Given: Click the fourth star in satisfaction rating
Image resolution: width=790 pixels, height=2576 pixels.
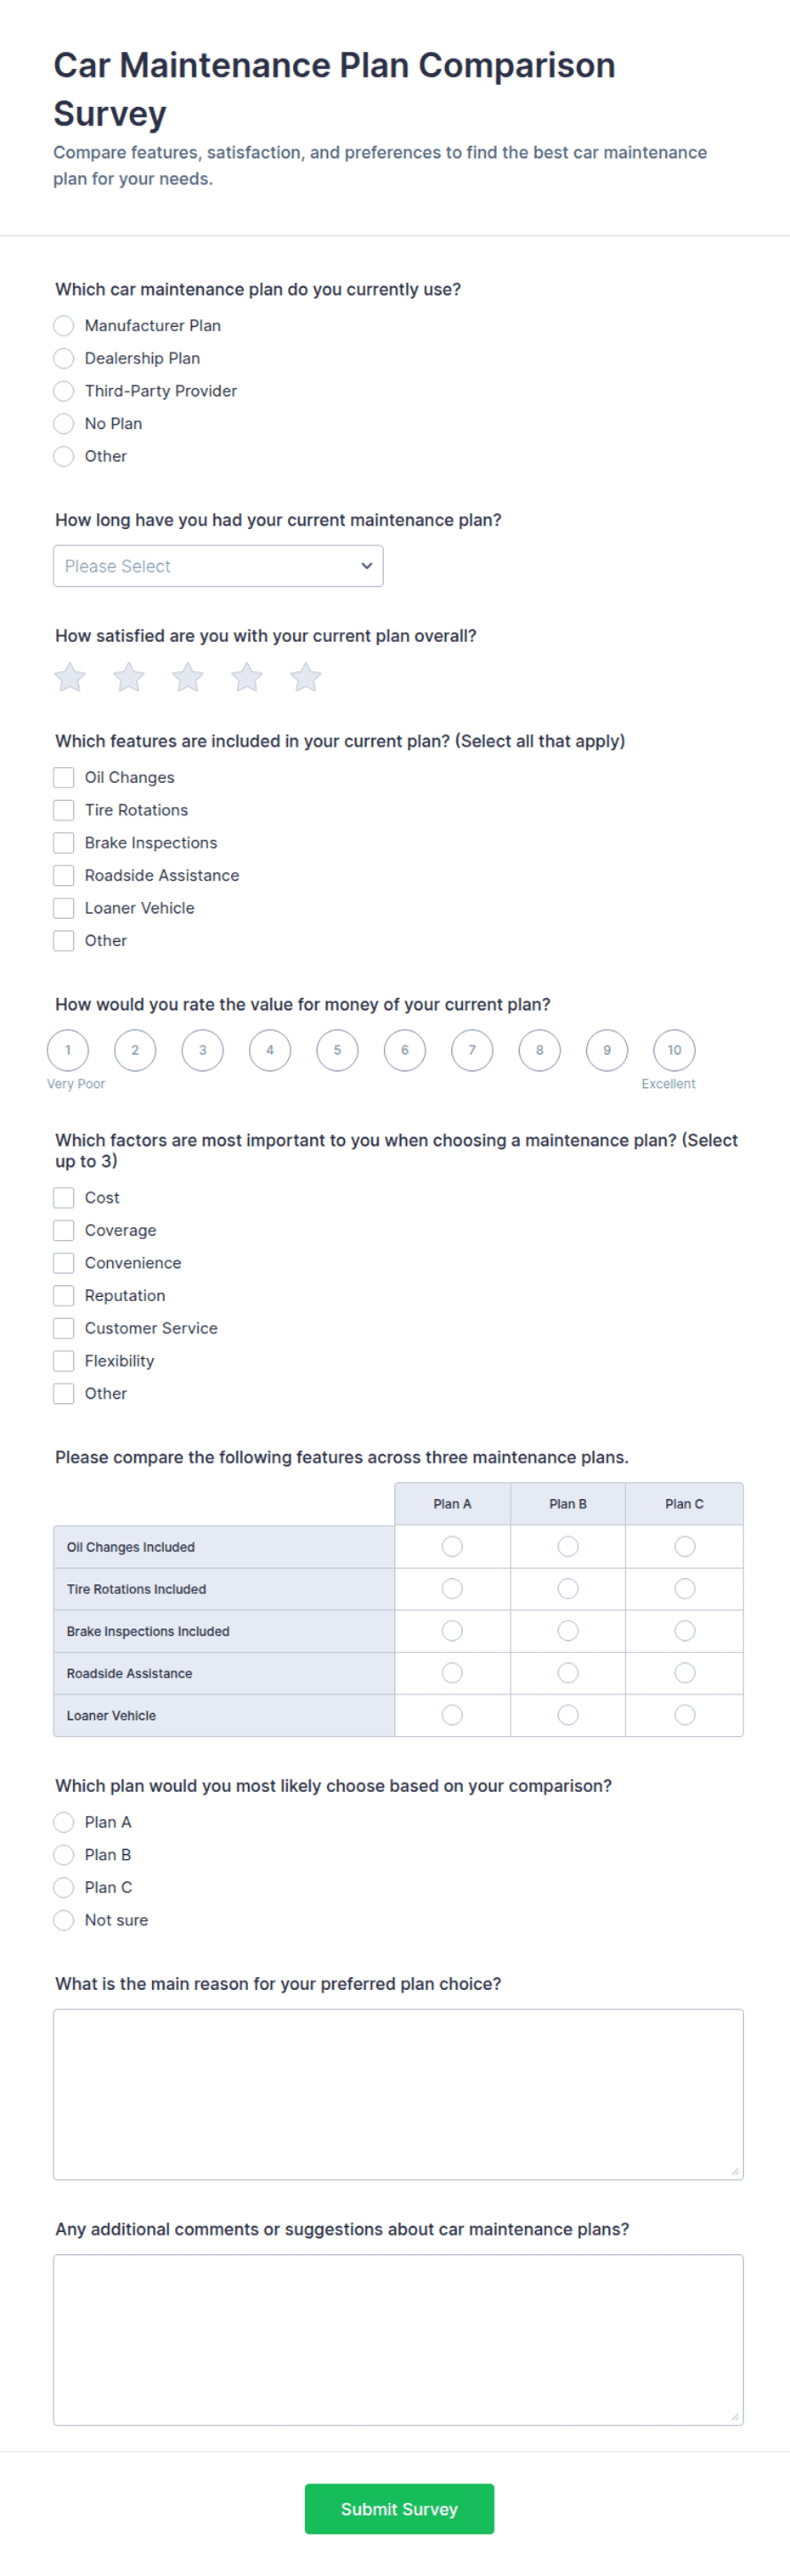Looking at the screenshot, I should [247, 678].
